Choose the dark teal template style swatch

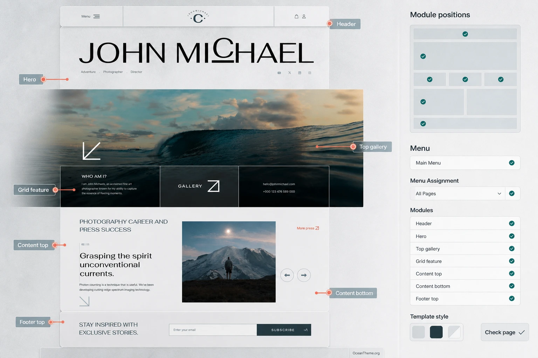click(x=436, y=332)
